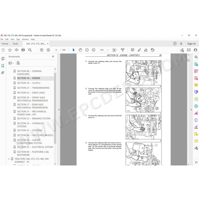Open SECTION 18 -- CLUTCH bookmark

click(29, 83)
